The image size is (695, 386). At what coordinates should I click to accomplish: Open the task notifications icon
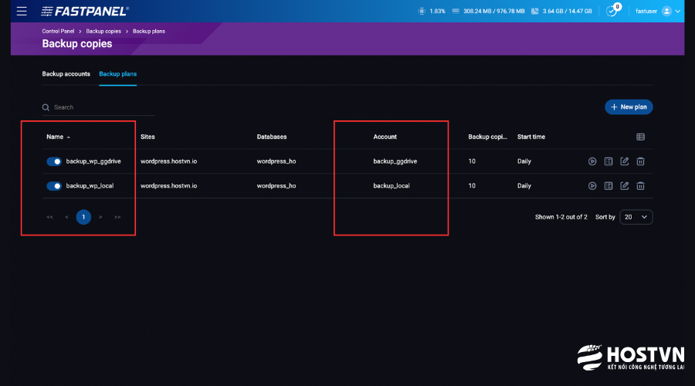pos(612,11)
